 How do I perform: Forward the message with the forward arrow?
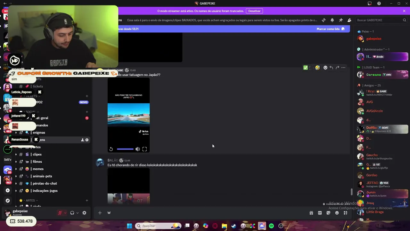[x=337, y=68]
